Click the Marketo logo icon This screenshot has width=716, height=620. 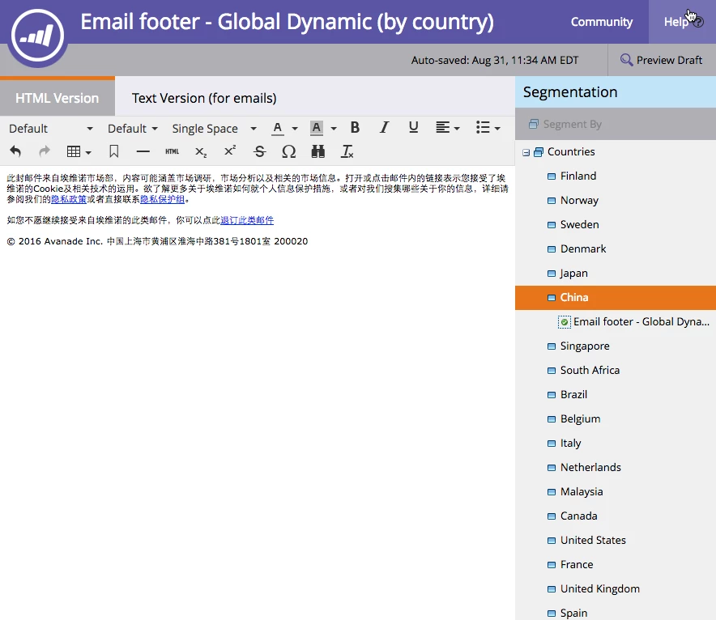38,36
